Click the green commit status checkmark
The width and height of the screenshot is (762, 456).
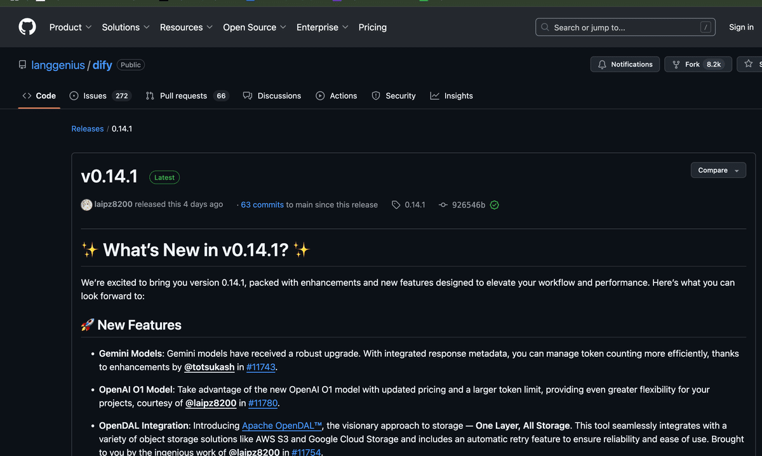(495, 205)
